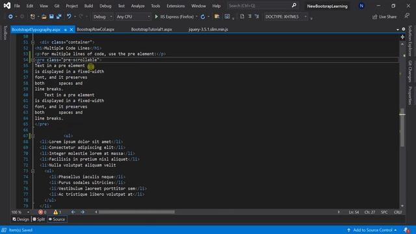Image resolution: width=416 pixels, height=234 pixels.
Task: Close the Bootstrap4Typography.aspx tab
Action: 71,30
